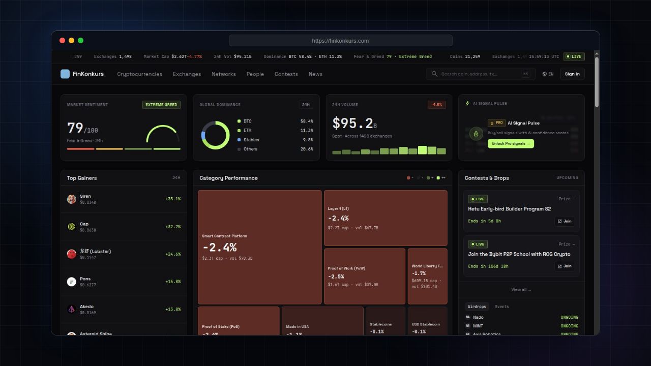Click the Smart Contract Platform treemap tile
Image resolution: width=651 pixels, height=366 pixels.
260,247
